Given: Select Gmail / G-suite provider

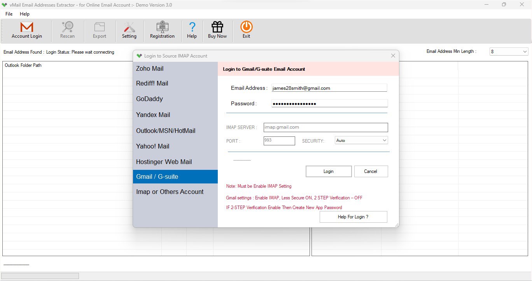Looking at the screenshot, I should [175, 176].
